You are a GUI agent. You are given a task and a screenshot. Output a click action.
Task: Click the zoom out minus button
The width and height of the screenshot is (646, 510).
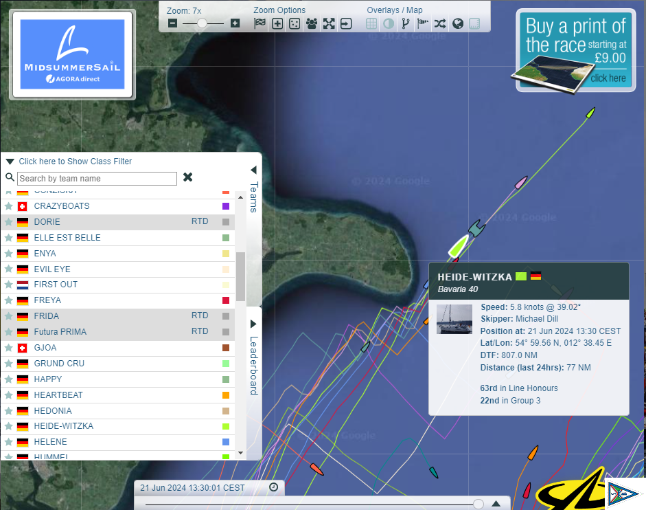point(173,23)
